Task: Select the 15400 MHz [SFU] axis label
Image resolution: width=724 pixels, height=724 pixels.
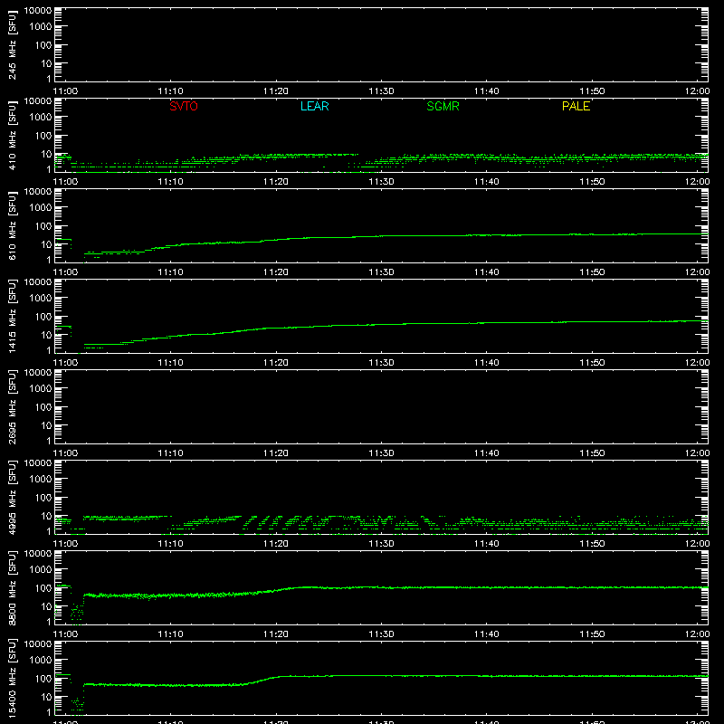Action: [13, 678]
